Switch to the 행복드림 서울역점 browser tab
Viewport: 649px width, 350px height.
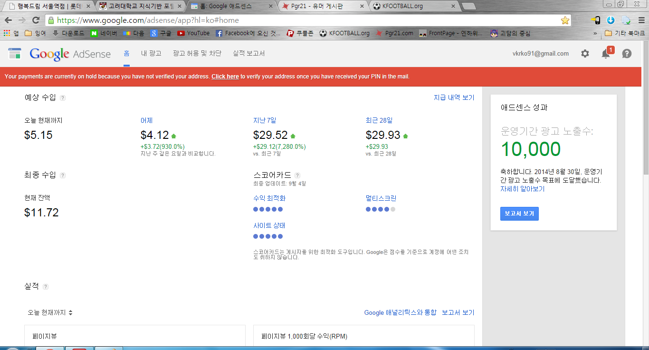[48, 7]
